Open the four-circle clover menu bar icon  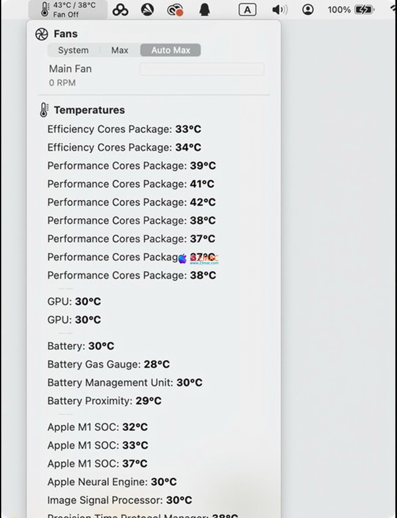[120, 10]
